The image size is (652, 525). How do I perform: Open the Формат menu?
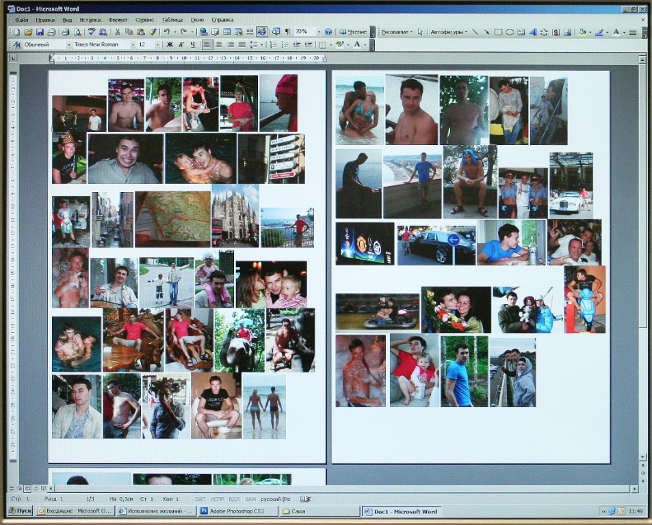[118, 20]
